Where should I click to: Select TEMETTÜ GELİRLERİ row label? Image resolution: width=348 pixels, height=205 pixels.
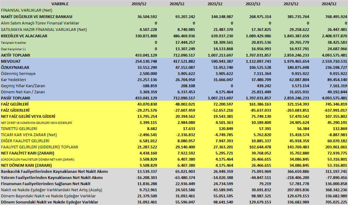click(19, 129)
